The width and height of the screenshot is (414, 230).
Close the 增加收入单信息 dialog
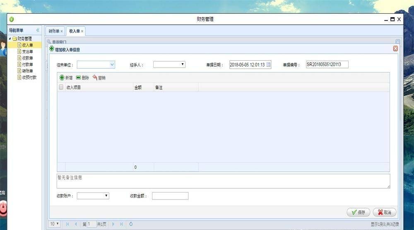395,49
